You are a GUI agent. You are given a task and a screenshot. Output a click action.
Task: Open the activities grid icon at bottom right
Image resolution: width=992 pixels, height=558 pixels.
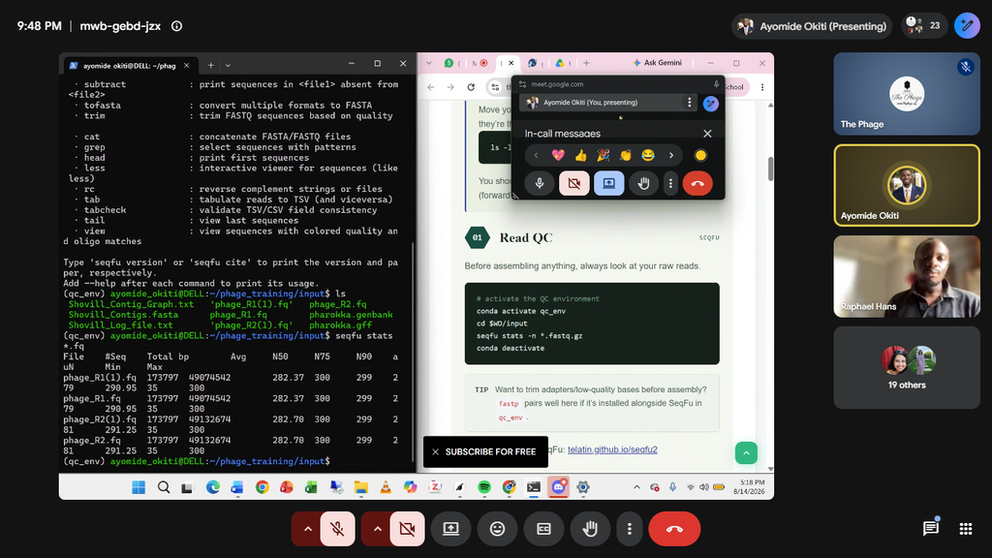[966, 529]
